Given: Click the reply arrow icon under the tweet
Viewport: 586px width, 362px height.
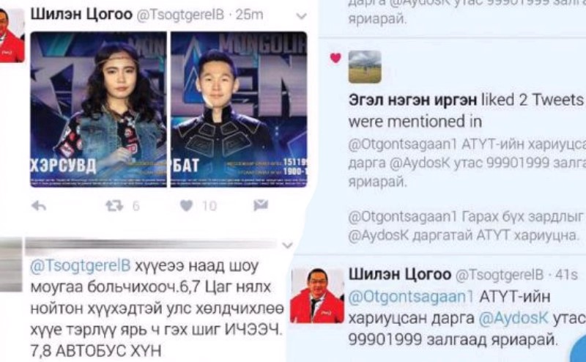Looking at the screenshot, I should click(39, 206).
